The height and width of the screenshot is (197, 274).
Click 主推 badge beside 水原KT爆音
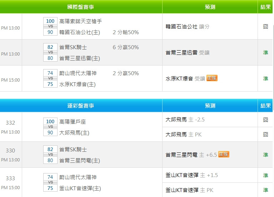pyautogui.click(x=212, y=78)
